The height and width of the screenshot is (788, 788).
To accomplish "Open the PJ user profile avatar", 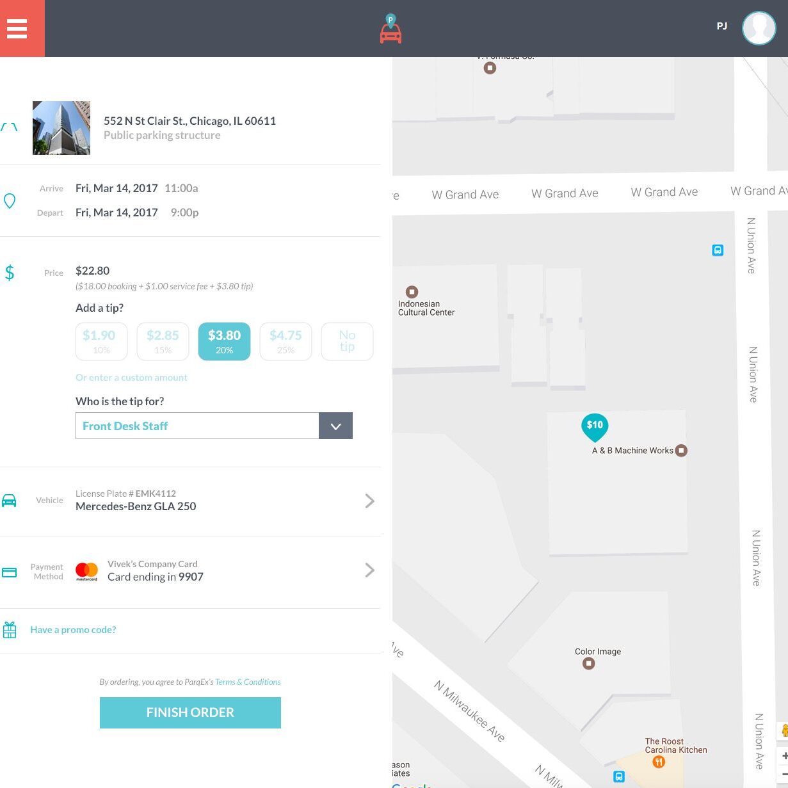I will [x=759, y=28].
